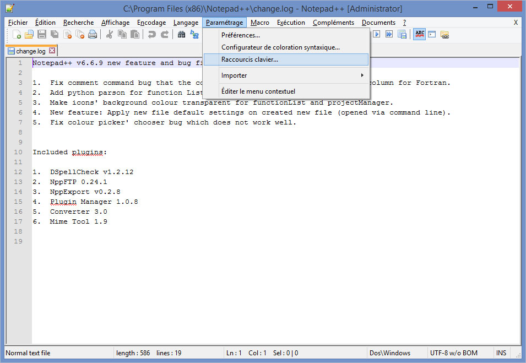
Task: Open the Macro menu
Action: coord(259,23)
